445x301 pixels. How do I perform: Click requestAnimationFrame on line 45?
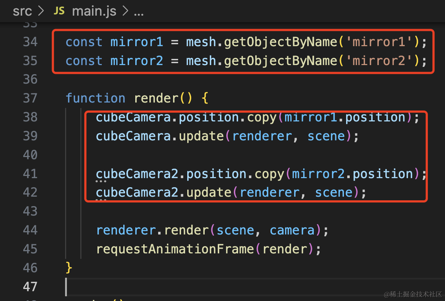coord(175,249)
